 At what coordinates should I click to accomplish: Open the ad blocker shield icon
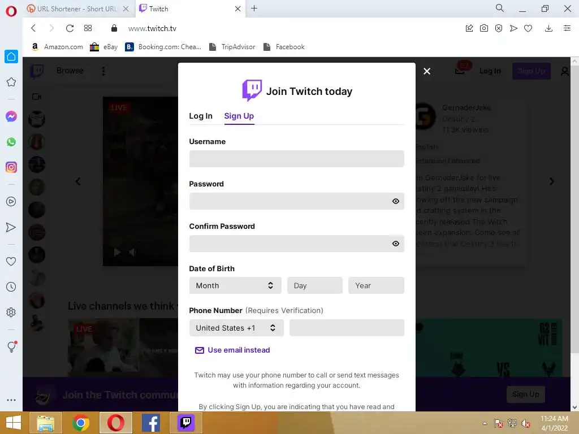pos(499,28)
